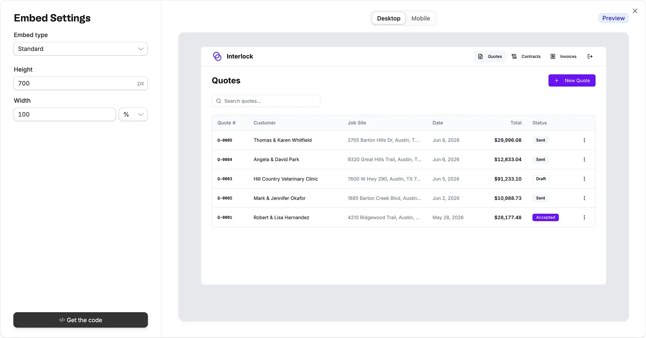Click the Customer column header
The image size is (646, 338).
click(265, 123)
